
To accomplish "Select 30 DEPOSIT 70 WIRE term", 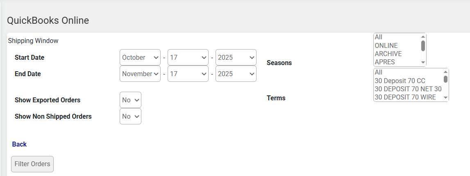I will pos(405,97).
